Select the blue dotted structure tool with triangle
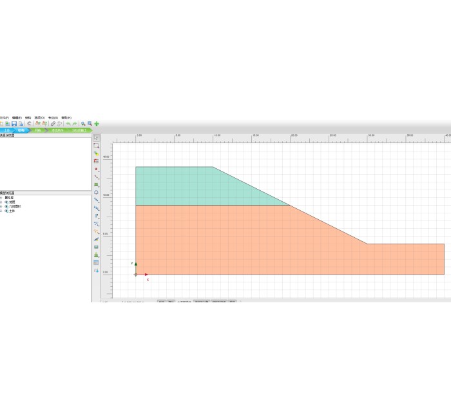This screenshot has width=451, height=419. tap(96, 224)
